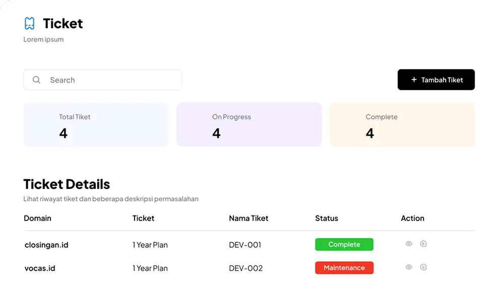Click the green Complete status badge
This screenshot has width=487, height=281.
click(344, 244)
